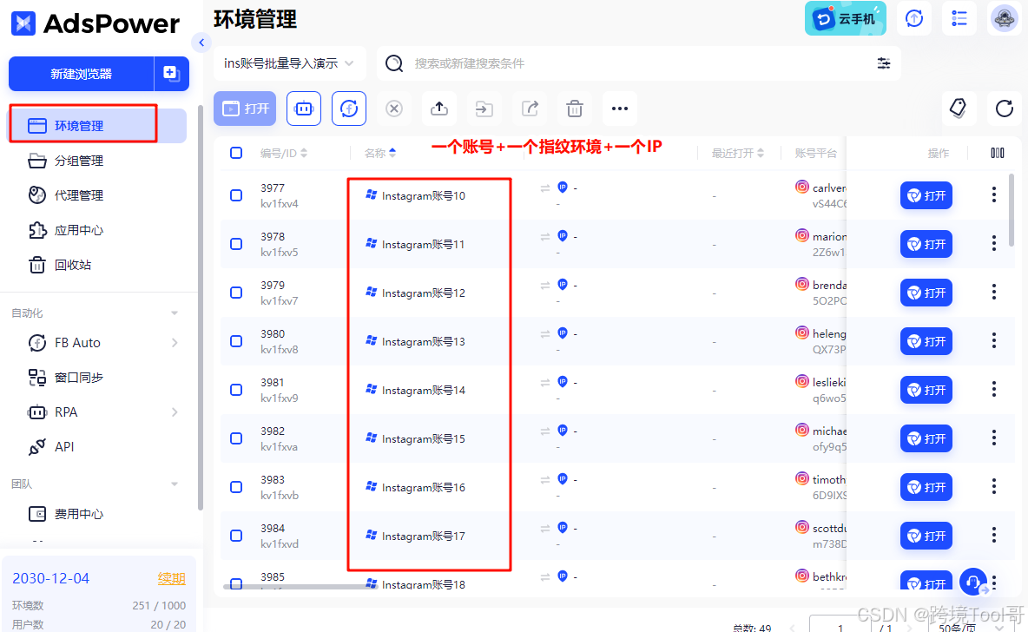Click the sidebar vertical scrollbar
This screenshot has width=1028, height=632.
pyautogui.click(x=200, y=308)
